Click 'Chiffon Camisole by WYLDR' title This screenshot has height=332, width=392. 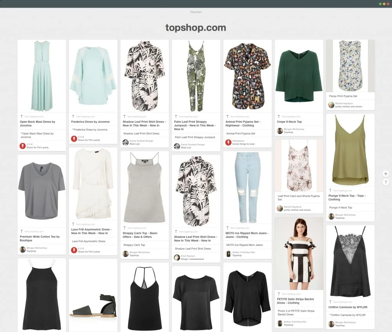[x=348, y=307]
